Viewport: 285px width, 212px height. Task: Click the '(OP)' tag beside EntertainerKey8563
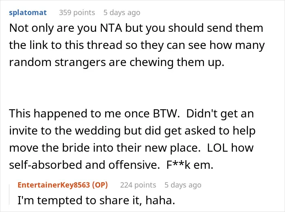pos(100,185)
